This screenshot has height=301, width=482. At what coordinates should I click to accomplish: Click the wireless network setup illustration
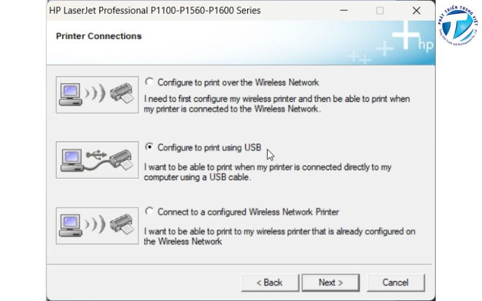(x=96, y=94)
